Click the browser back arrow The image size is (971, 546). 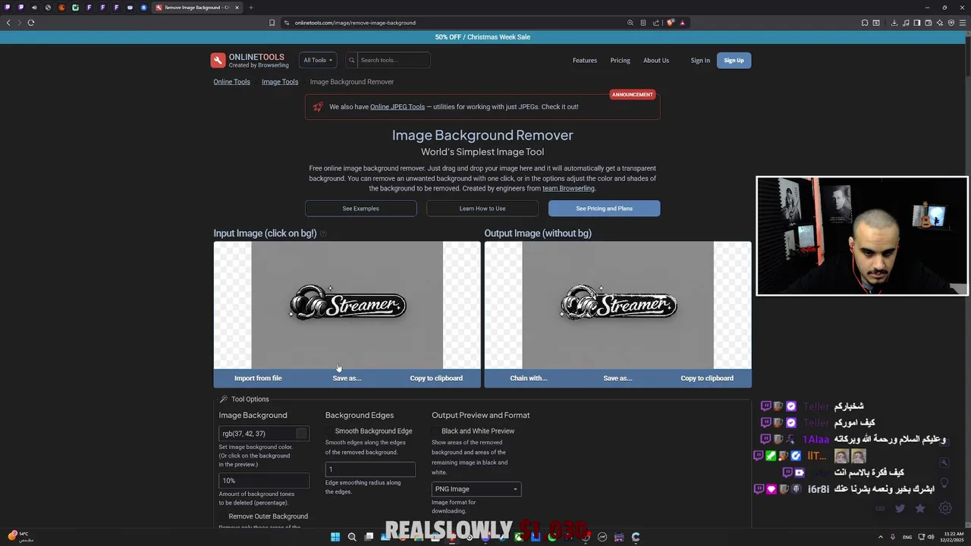(8, 23)
